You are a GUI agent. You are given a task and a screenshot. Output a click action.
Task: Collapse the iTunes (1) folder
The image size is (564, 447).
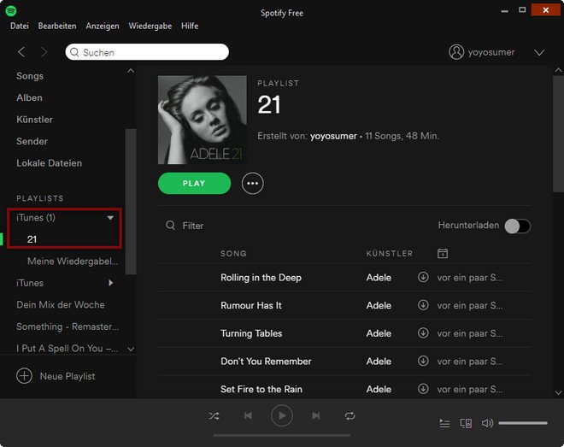click(110, 218)
